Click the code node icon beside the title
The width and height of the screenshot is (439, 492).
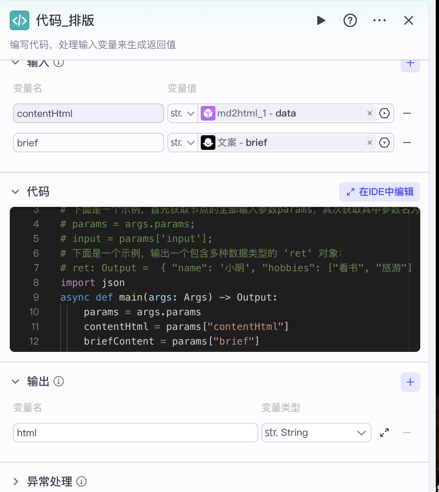click(20, 20)
